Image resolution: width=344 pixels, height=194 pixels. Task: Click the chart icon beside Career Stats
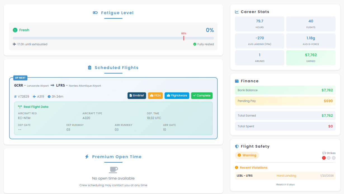[x=237, y=12]
